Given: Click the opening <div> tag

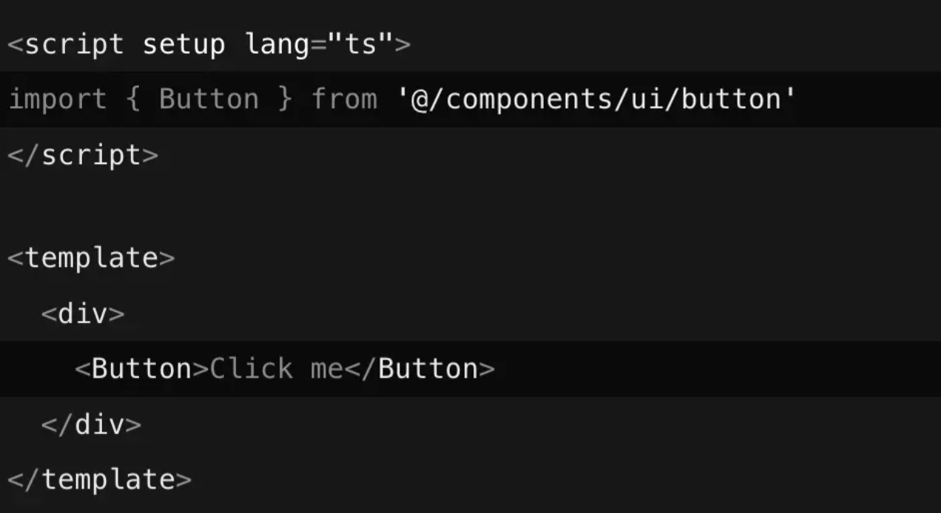Looking at the screenshot, I should (83, 313).
